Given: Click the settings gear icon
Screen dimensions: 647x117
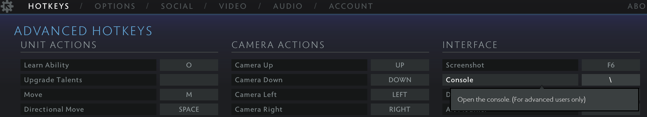Looking at the screenshot, I should (7, 6).
